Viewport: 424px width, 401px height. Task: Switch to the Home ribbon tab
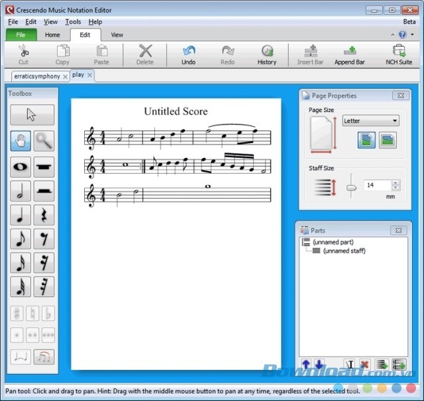(52, 34)
